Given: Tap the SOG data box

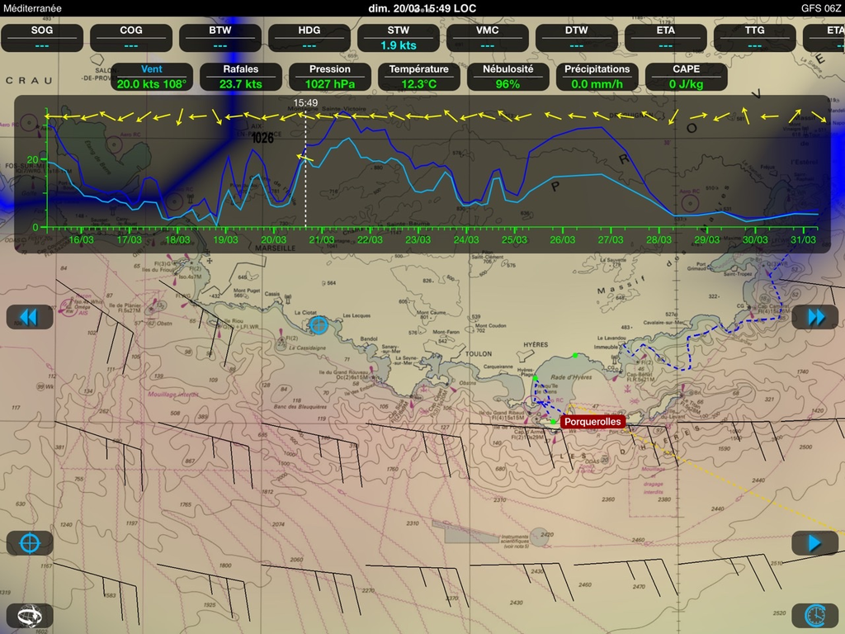Looking at the screenshot, I should click(42, 38).
